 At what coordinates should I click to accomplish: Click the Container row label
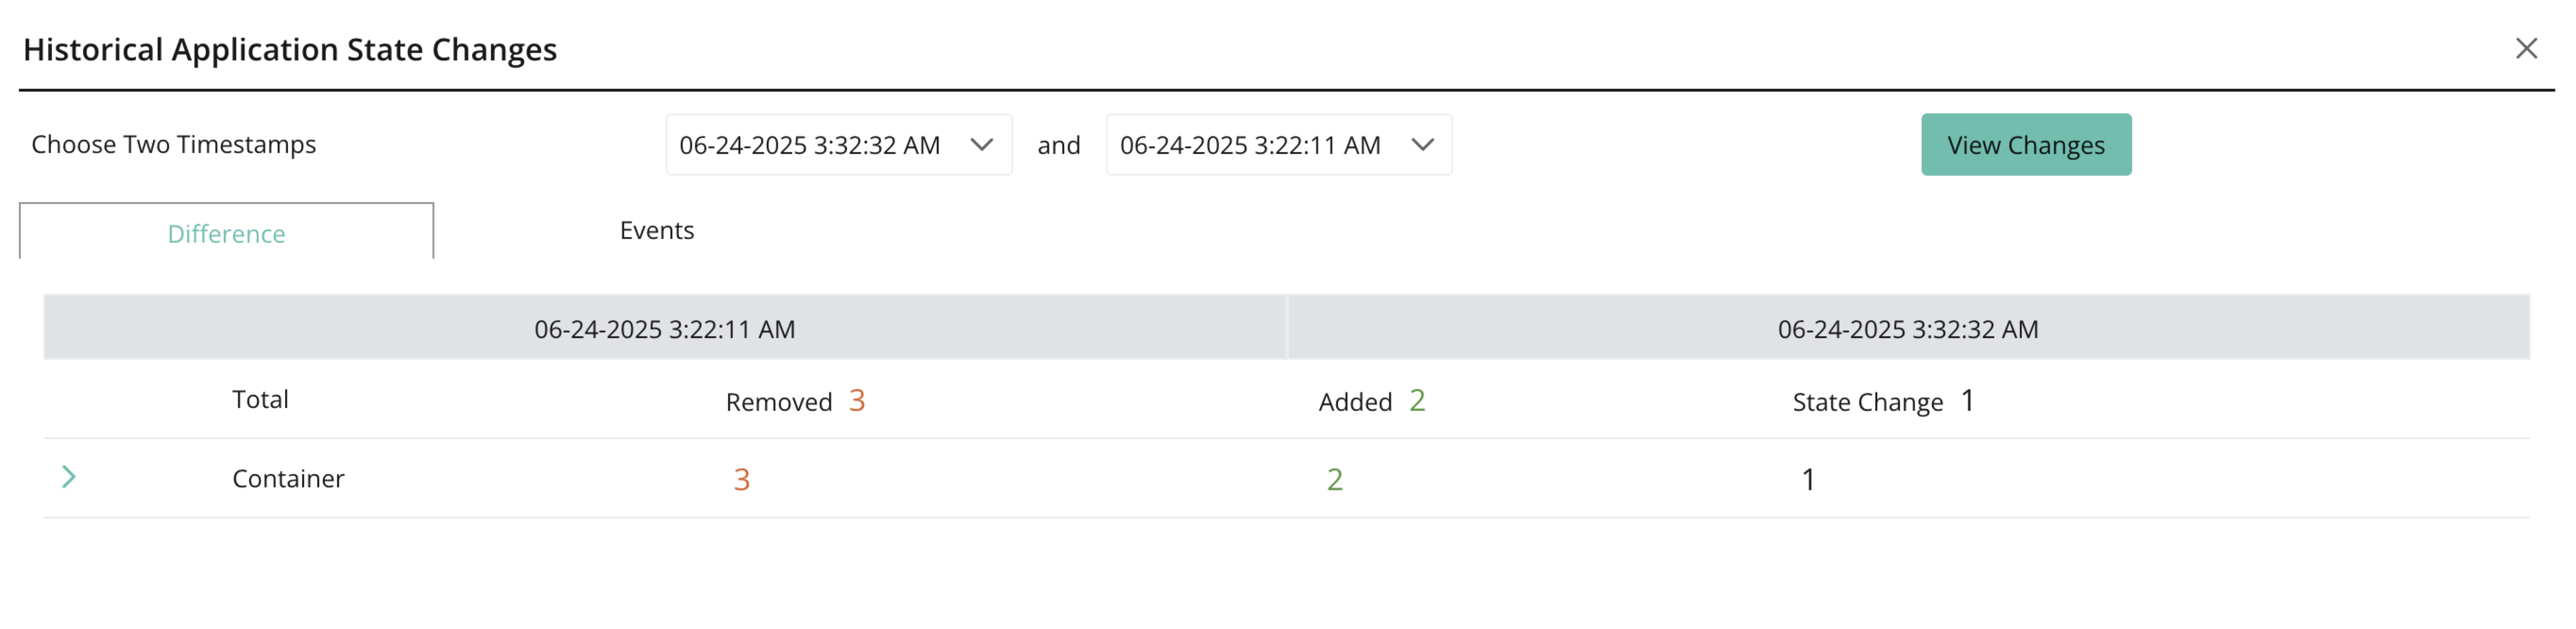(x=288, y=479)
